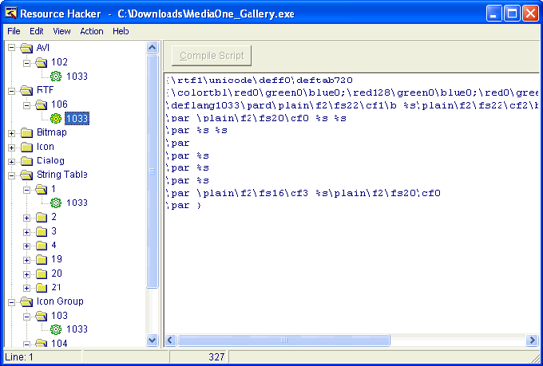The height and width of the screenshot is (366, 543).
Task: Click the Icon Group folder icon
Action: coord(26,301)
